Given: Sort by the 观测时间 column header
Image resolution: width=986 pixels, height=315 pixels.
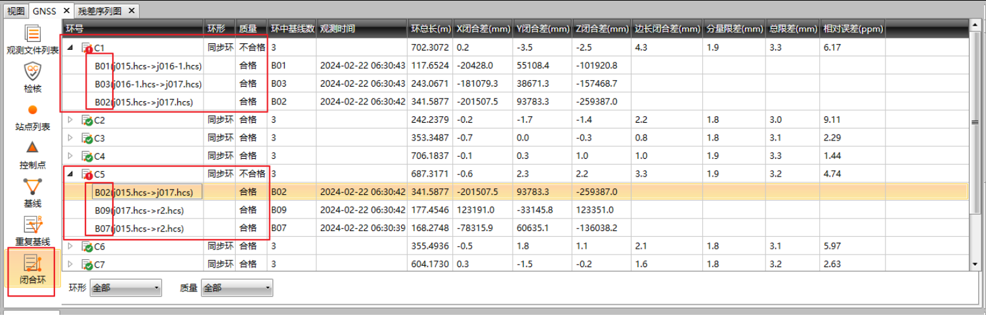Looking at the screenshot, I should (362, 29).
